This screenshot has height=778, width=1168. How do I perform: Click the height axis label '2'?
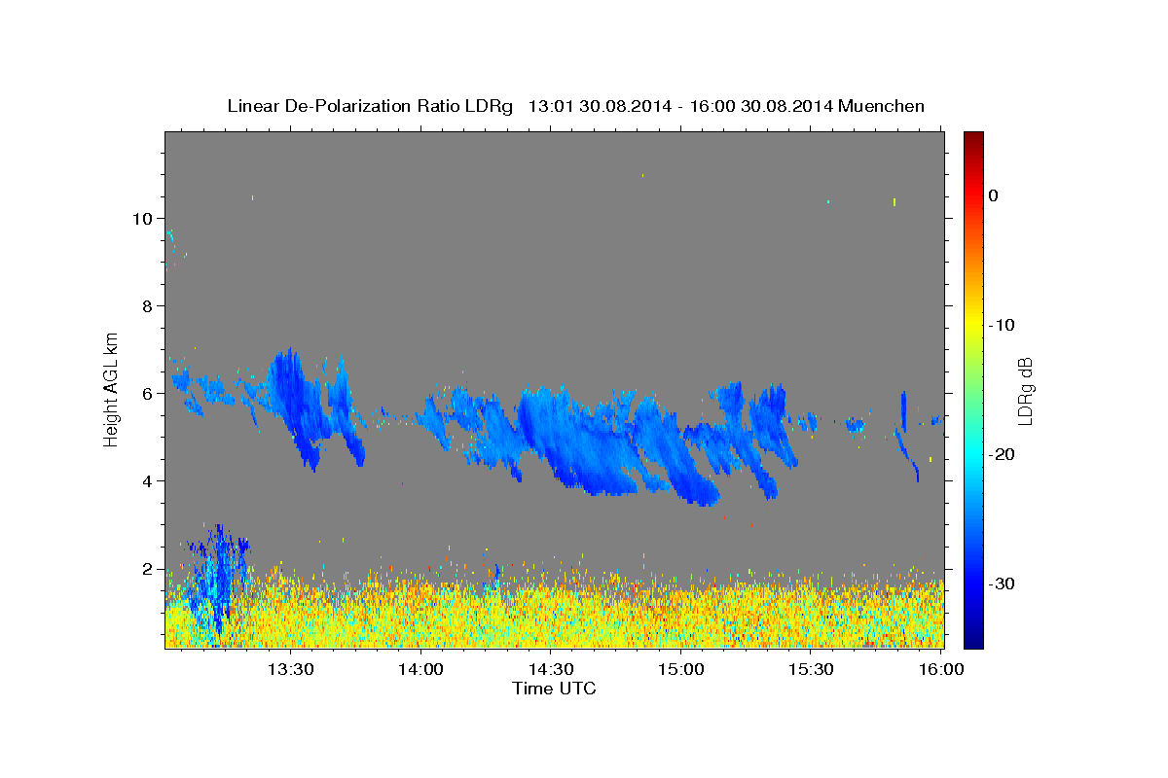click(x=146, y=568)
